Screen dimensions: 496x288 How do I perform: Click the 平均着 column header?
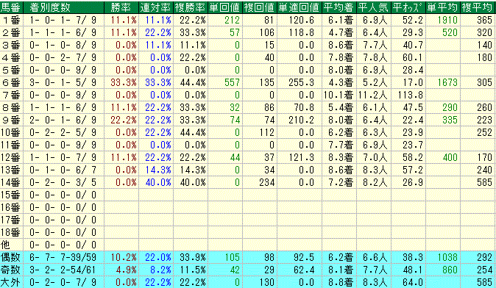339,7
